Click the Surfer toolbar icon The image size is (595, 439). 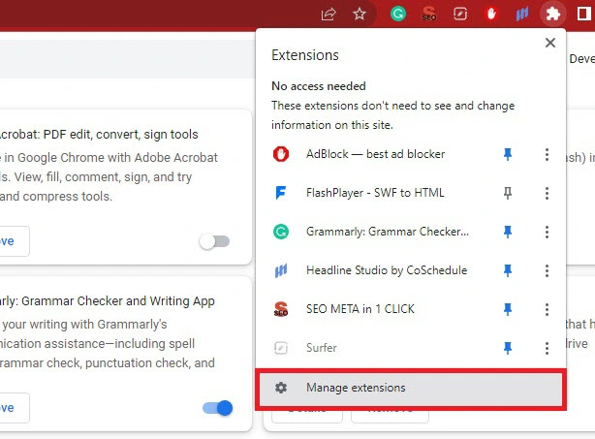tap(460, 15)
